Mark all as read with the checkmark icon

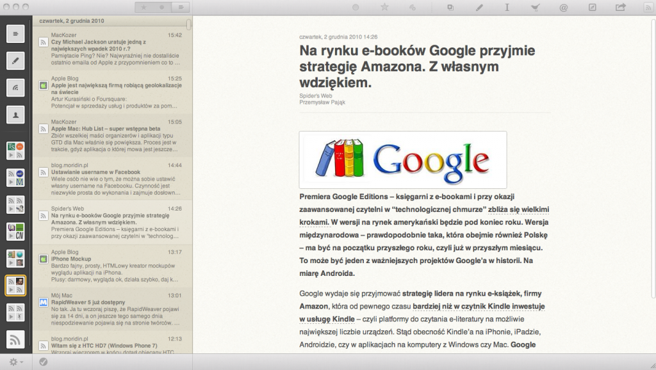pyautogui.click(x=43, y=362)
